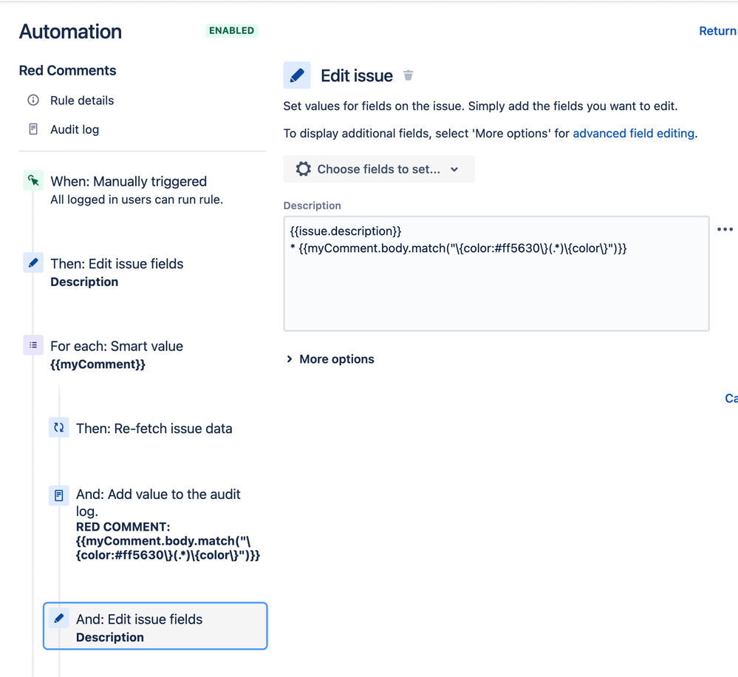Click the Re-fetch issue data refresh icon
Viewport: 738px width, 677px height.
(x=59, y=427)
